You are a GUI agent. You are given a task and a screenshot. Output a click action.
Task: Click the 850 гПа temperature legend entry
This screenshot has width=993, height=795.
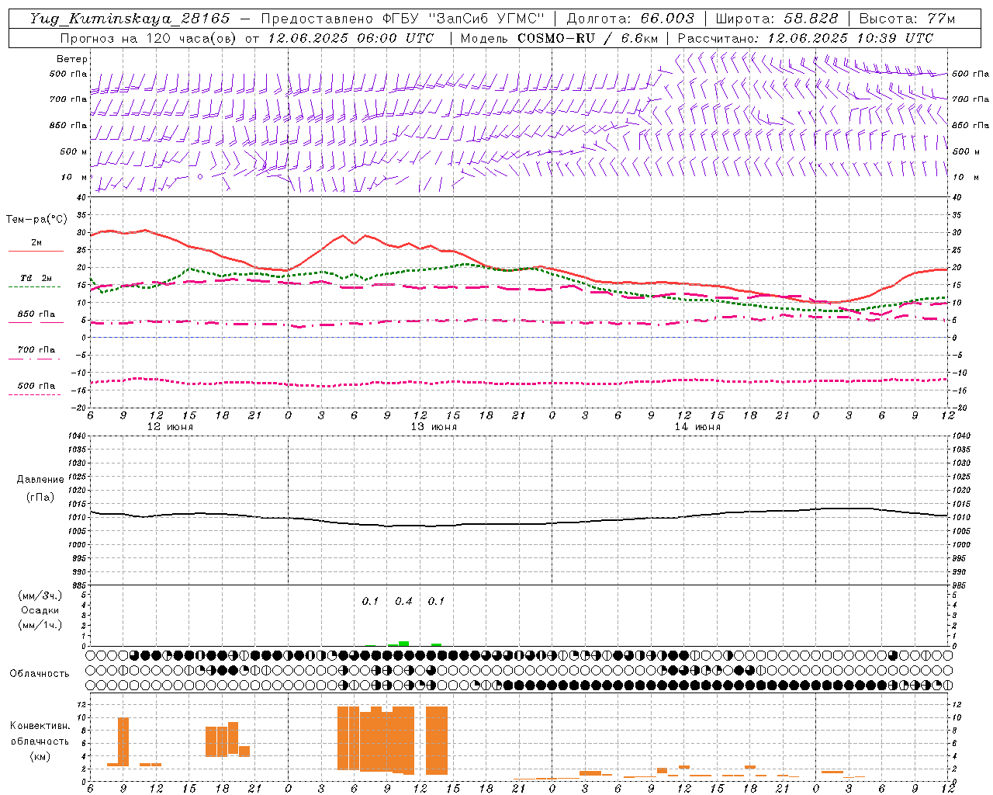[x=36, y=314]
